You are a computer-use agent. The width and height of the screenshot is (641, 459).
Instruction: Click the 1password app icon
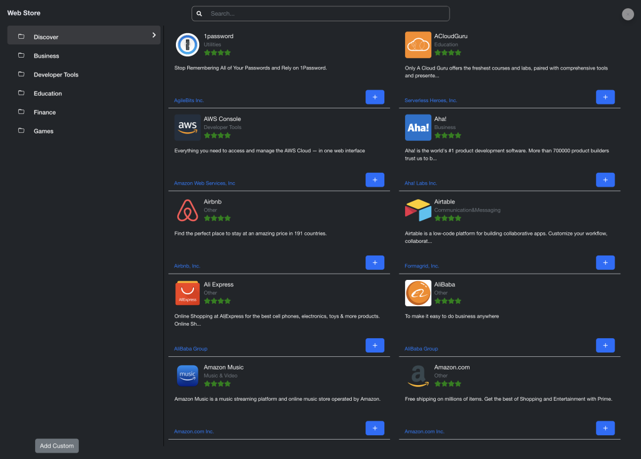(187, 44)
